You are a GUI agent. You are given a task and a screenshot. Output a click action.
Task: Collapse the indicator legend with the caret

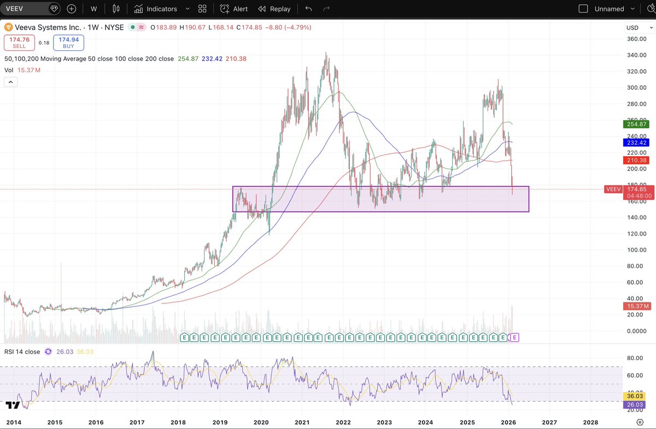(x=11, y=82)
